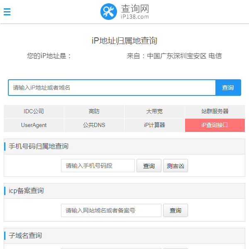Click the iP138 wrench logo icon
The width and height of the screenshot is (249, 249).
pyautogui.click(x=109, y=12)
